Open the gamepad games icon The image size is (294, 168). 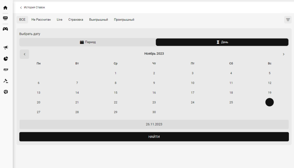point(5,29)
